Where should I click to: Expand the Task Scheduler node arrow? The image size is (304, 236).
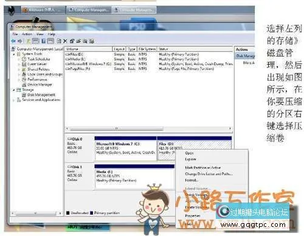[x=19, y=59]
